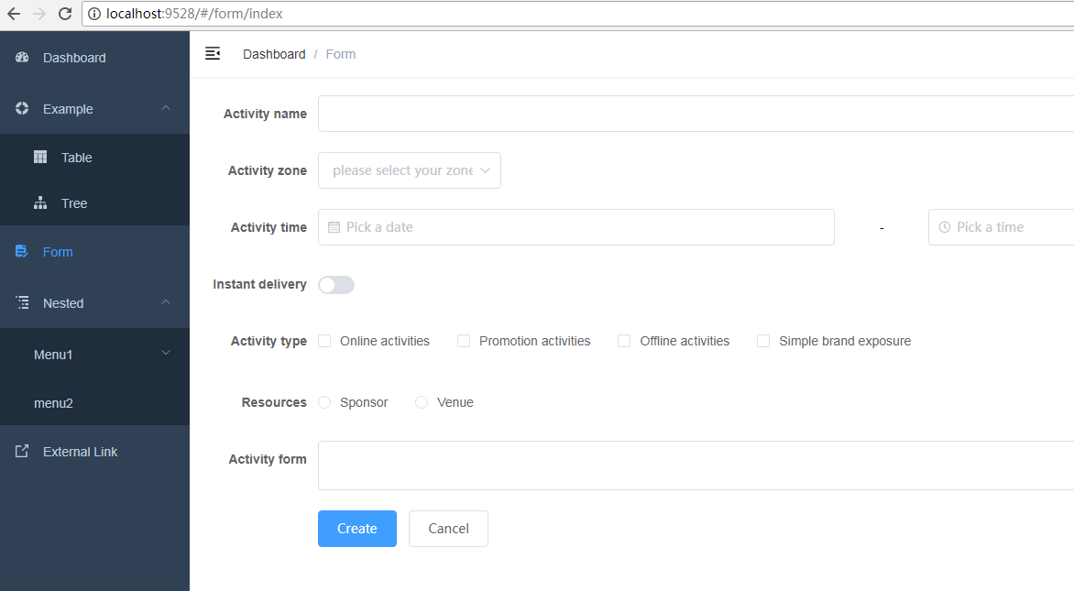Click the Table grid icon

40,158
